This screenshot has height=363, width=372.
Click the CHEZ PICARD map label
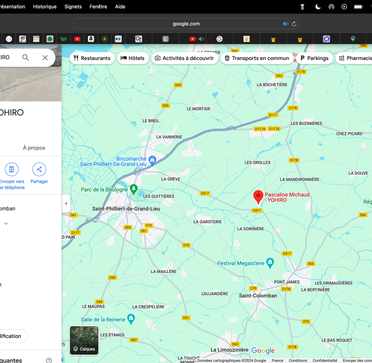pos(349,134)
